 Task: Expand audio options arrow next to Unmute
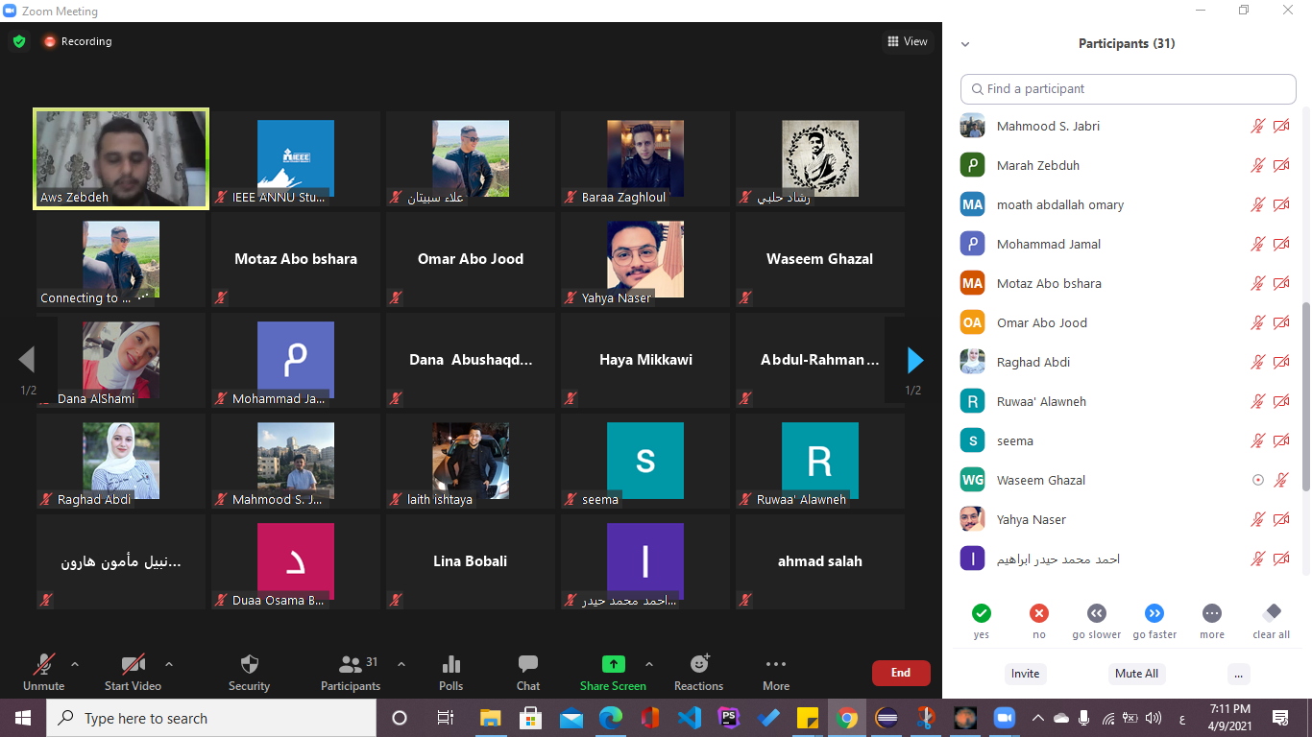pyautogui.click(x=75, y=664)
